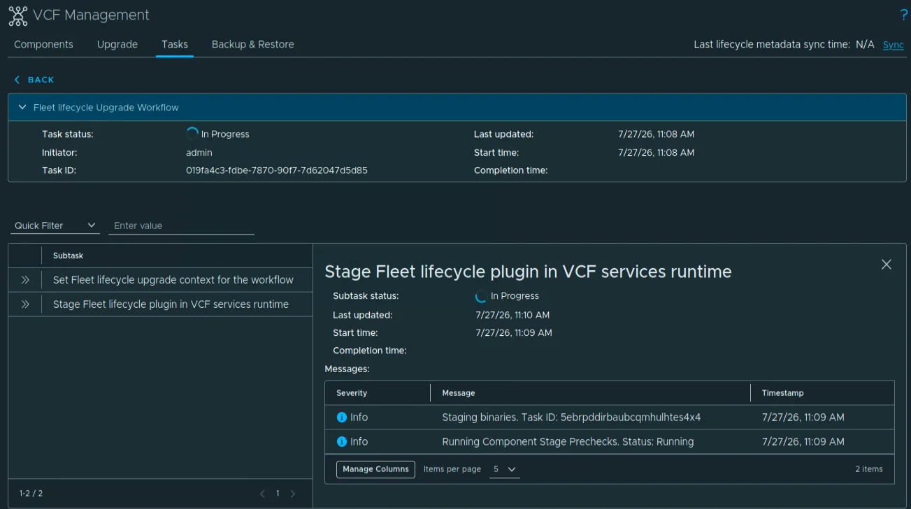Image resolution: width=911 pixels, height=509 pixels.
Task: Click the subtask Last updated value 11:10 AM
Action: point(512,315)
